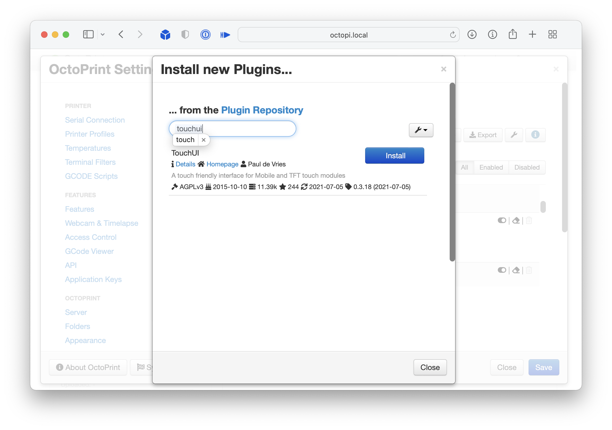The height and width of the screenshot is (430, 612).
Task: Open Printer Profiles settings
Action: [x=90, y=134]
